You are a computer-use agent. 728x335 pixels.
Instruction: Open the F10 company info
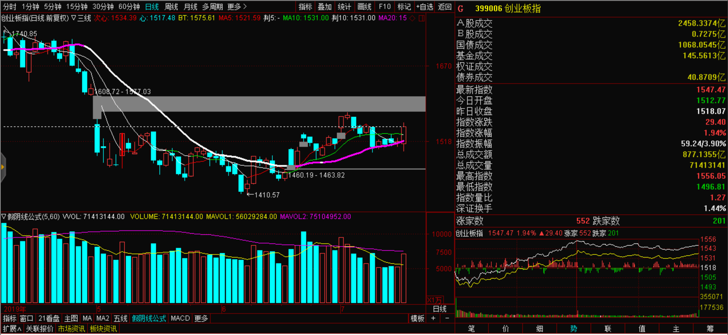coord(384,7)
